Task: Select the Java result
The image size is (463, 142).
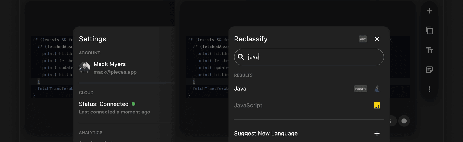Action: coord(309,89)
